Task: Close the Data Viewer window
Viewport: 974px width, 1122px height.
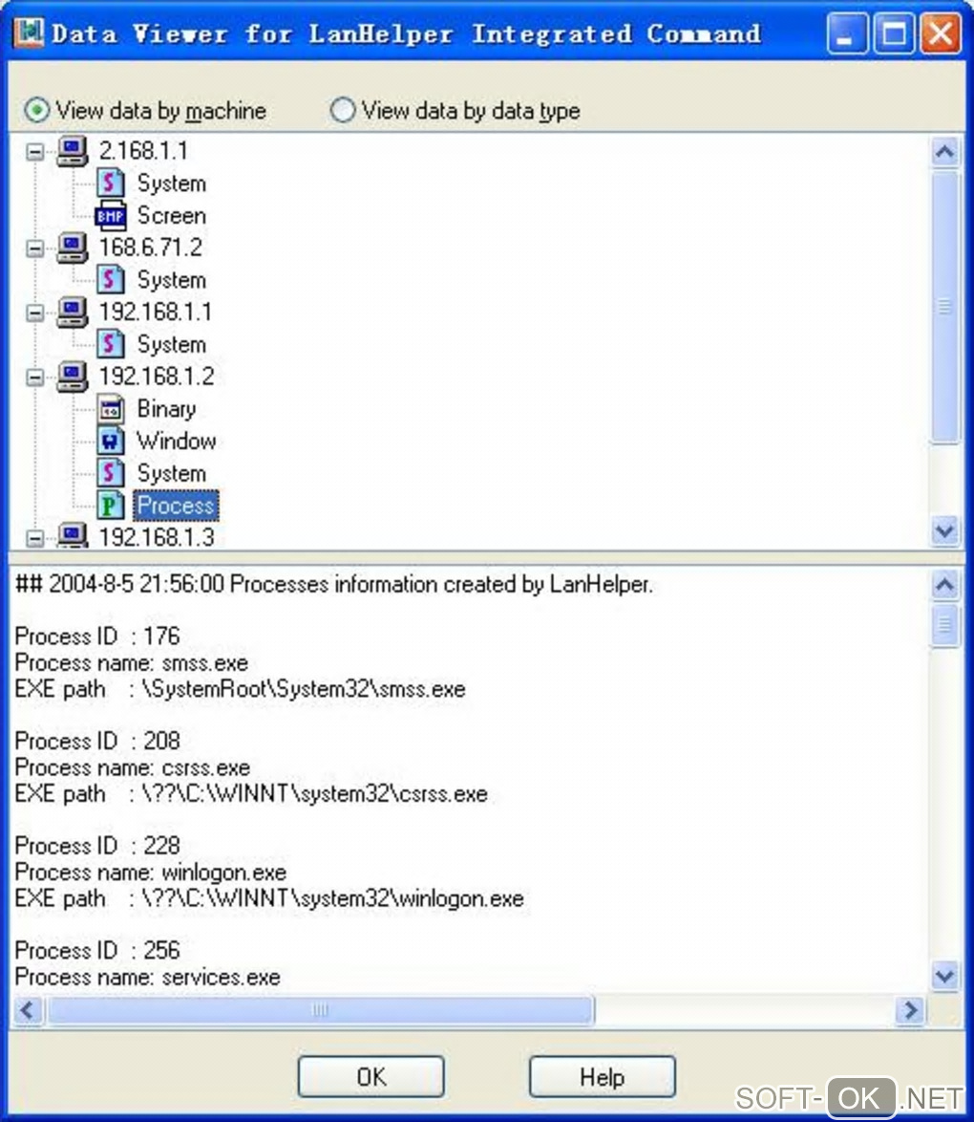Action: click(941, 32)
